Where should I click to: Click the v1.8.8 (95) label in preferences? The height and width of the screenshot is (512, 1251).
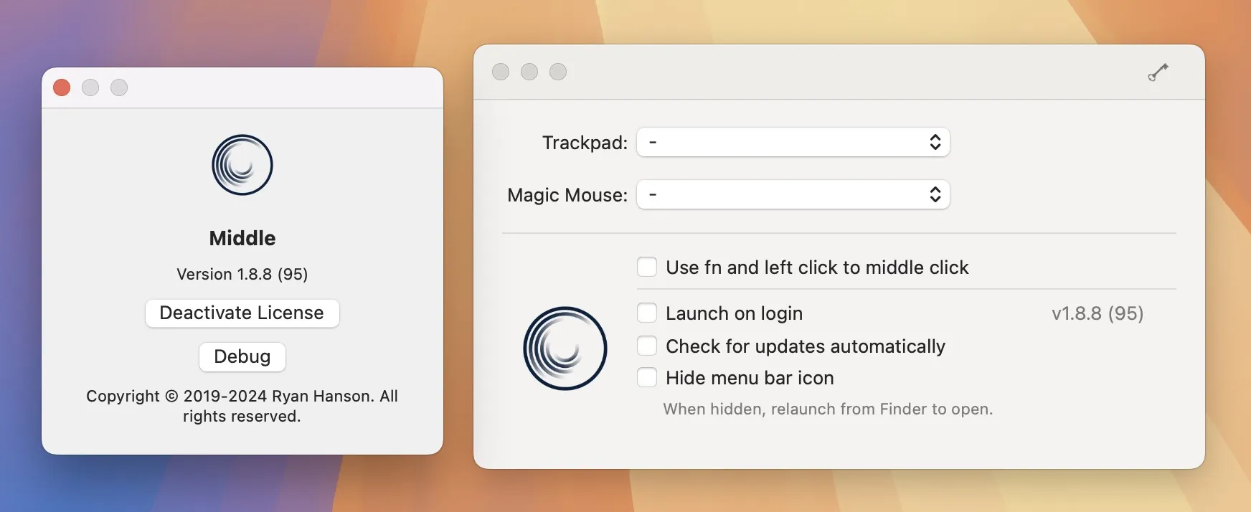tap(1097, 313)
